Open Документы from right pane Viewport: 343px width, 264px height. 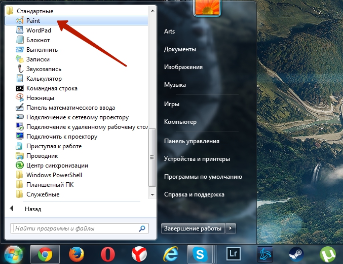[x=180, y=49]
